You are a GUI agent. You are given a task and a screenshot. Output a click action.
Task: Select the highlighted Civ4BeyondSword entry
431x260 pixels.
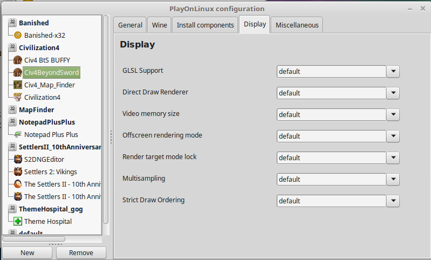click(51, 73)
